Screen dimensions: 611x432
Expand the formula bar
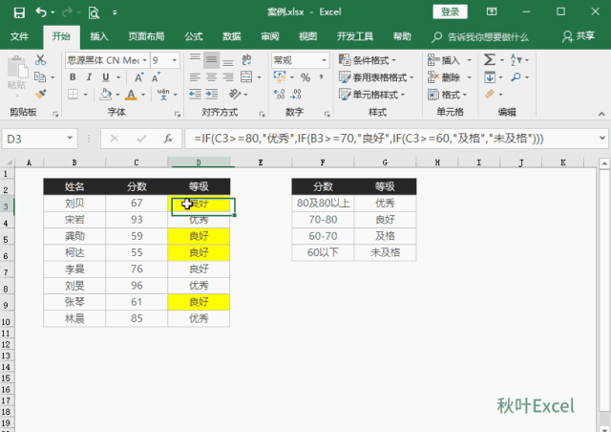pos(602,139)
